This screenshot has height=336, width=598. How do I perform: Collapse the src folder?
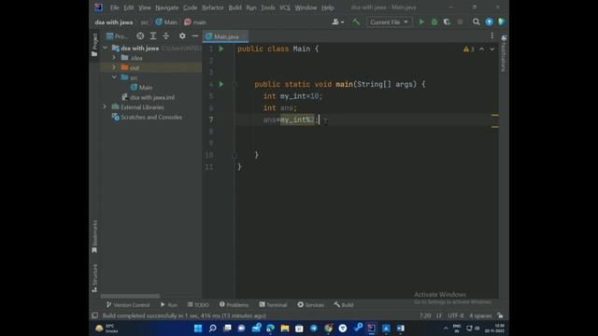(x=114, y=77)
